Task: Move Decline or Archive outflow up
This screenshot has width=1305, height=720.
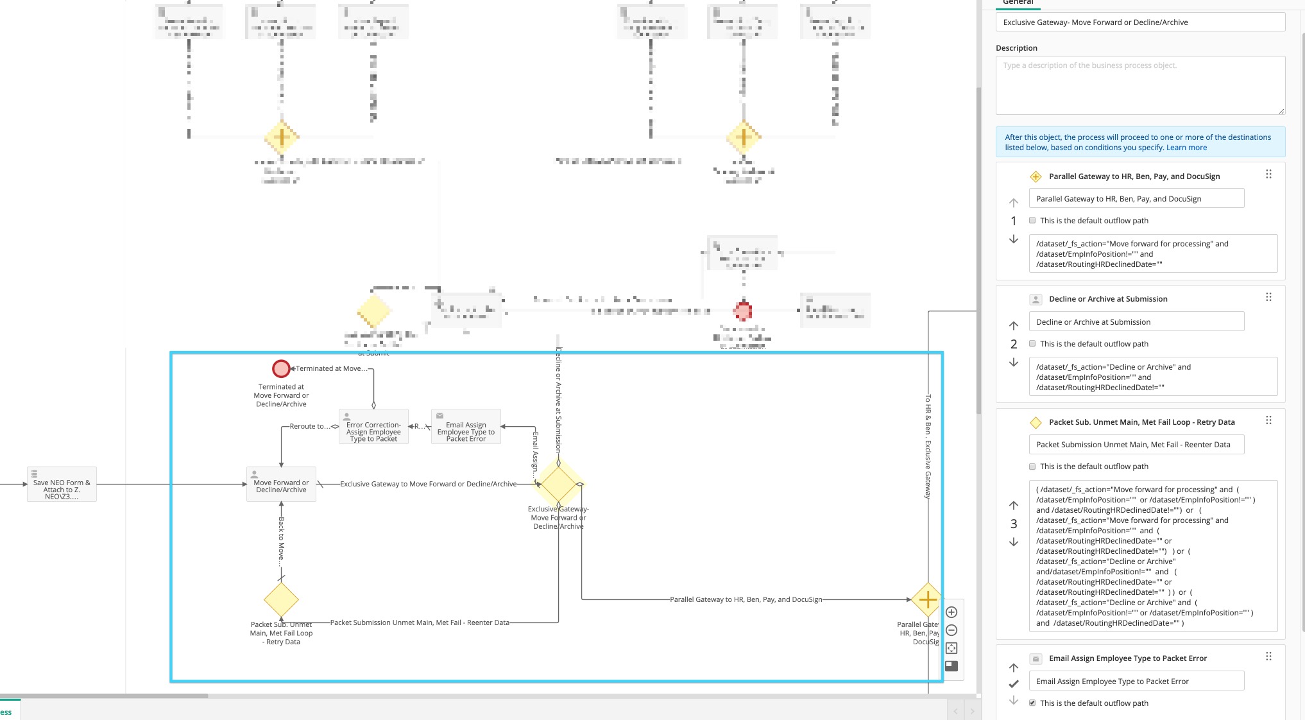Action: (1014, 325)
